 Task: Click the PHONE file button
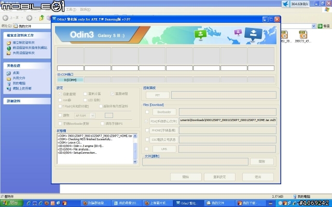tap(164, 130)
